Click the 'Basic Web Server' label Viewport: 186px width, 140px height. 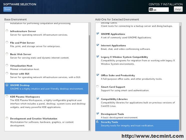(21, 54)
